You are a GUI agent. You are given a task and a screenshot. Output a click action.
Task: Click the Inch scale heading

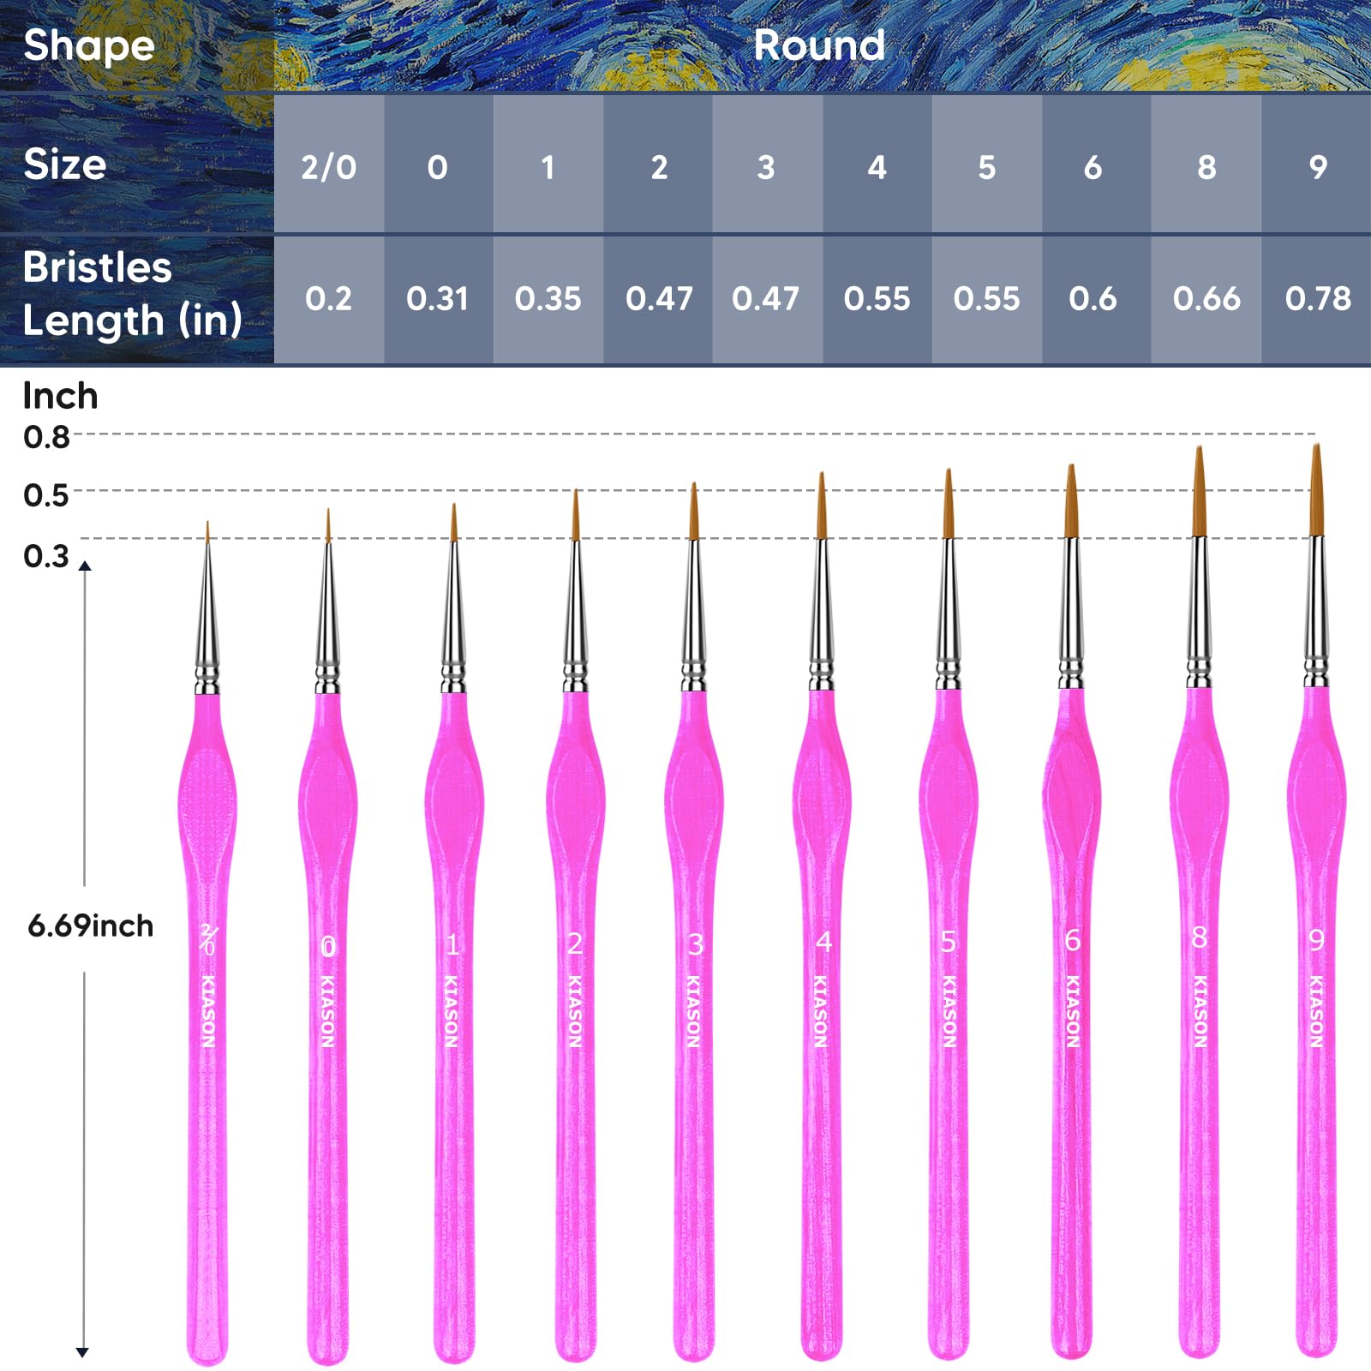pos(60,397)
